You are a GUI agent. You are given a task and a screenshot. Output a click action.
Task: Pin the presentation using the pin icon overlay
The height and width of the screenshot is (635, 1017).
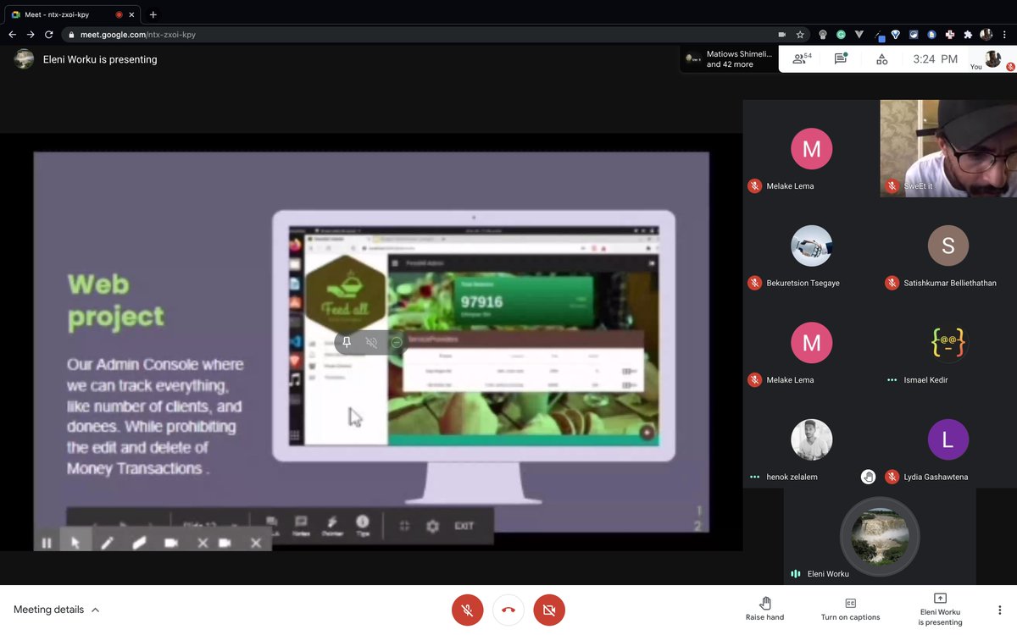point(347,342)
